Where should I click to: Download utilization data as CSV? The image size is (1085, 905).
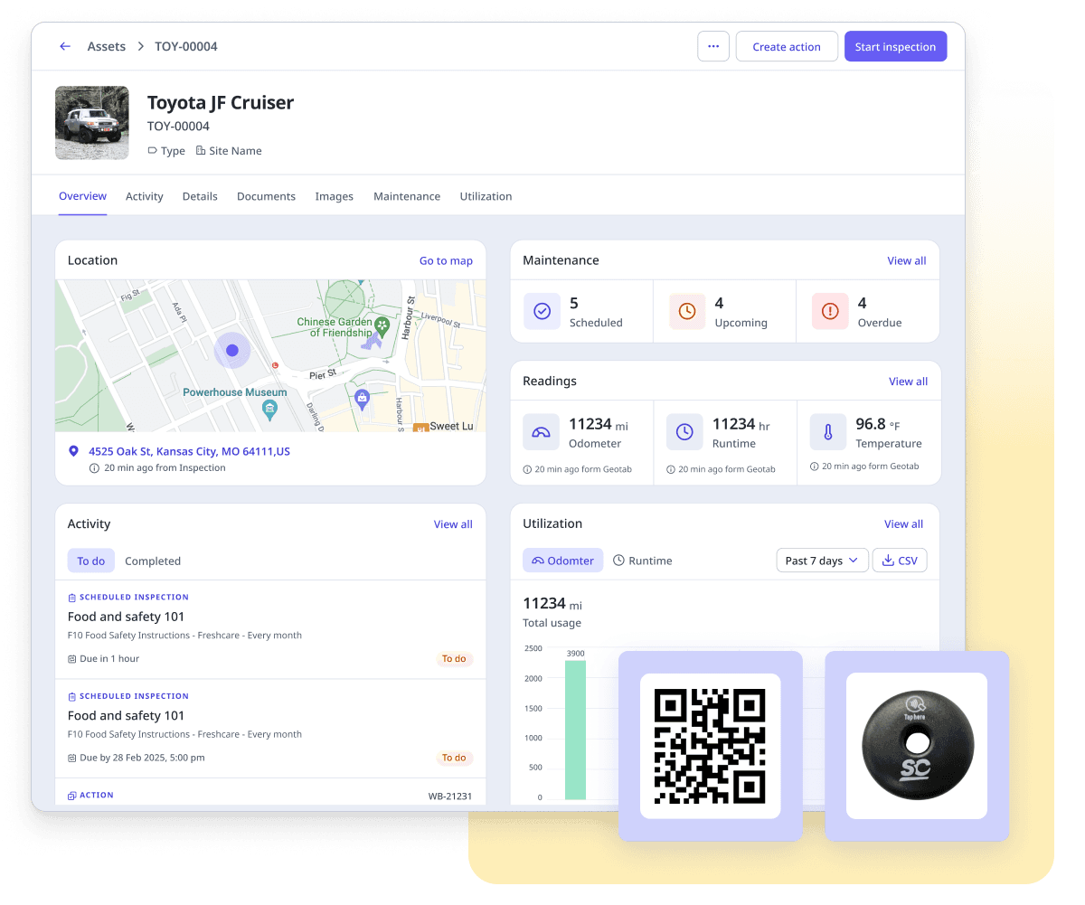[899, 561]
